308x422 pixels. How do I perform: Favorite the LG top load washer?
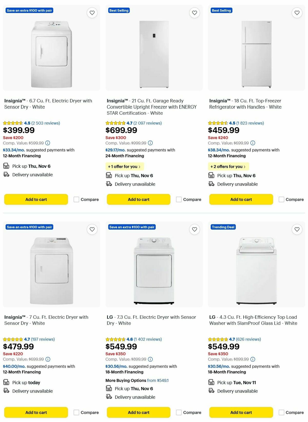point(297,229)
